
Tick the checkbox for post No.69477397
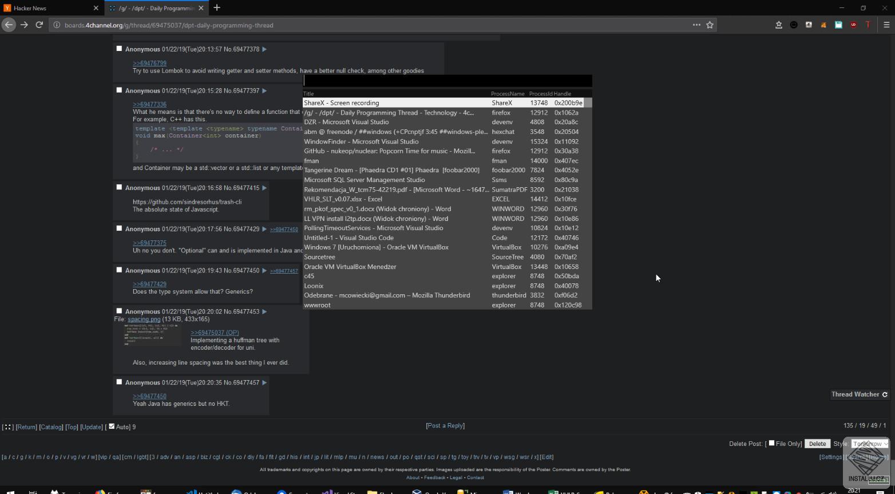[x=119, y=90]
